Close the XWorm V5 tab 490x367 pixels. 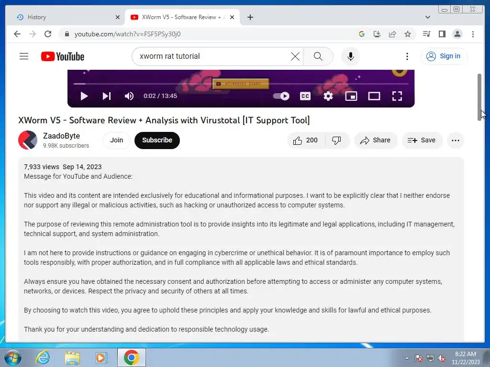point(232,17)
